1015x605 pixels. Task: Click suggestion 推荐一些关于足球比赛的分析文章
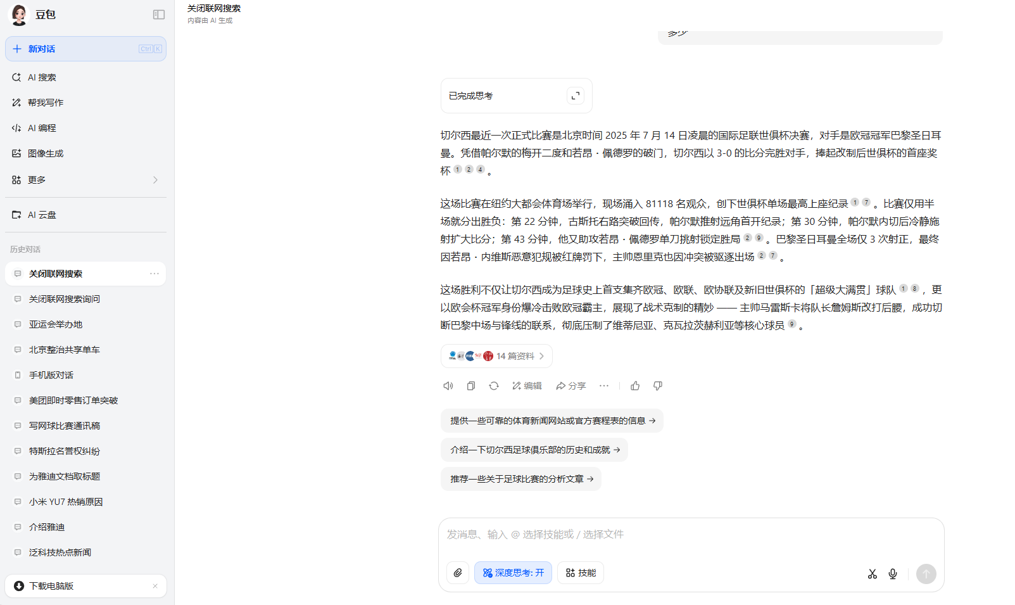click(x=521, y=479)
